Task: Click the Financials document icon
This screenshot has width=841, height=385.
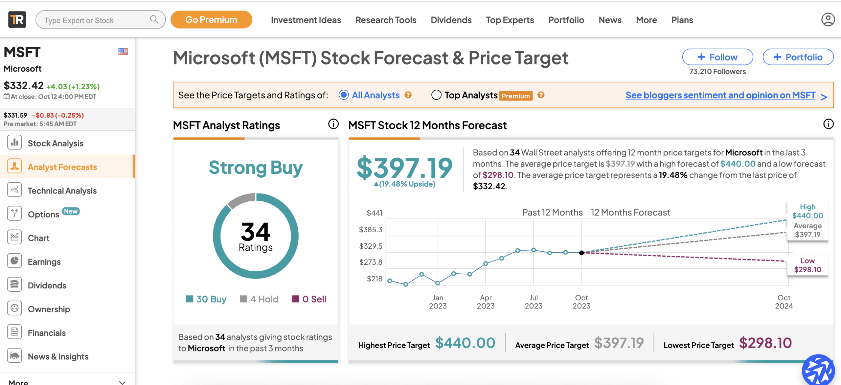Action: (14, 332)
